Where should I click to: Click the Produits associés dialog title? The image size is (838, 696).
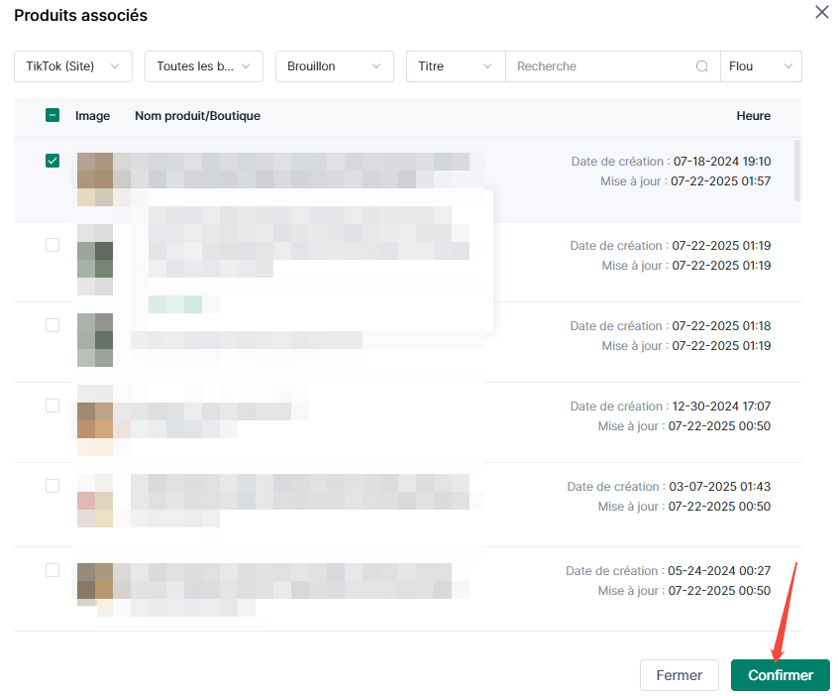tap(80, 16)
